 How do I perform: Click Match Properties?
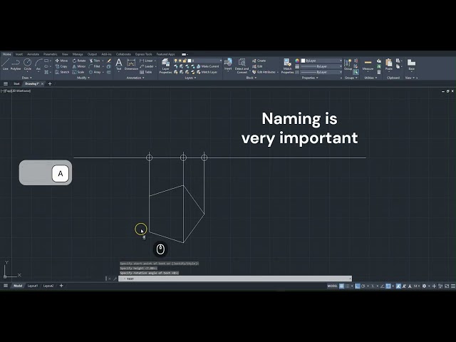(287, 66)
